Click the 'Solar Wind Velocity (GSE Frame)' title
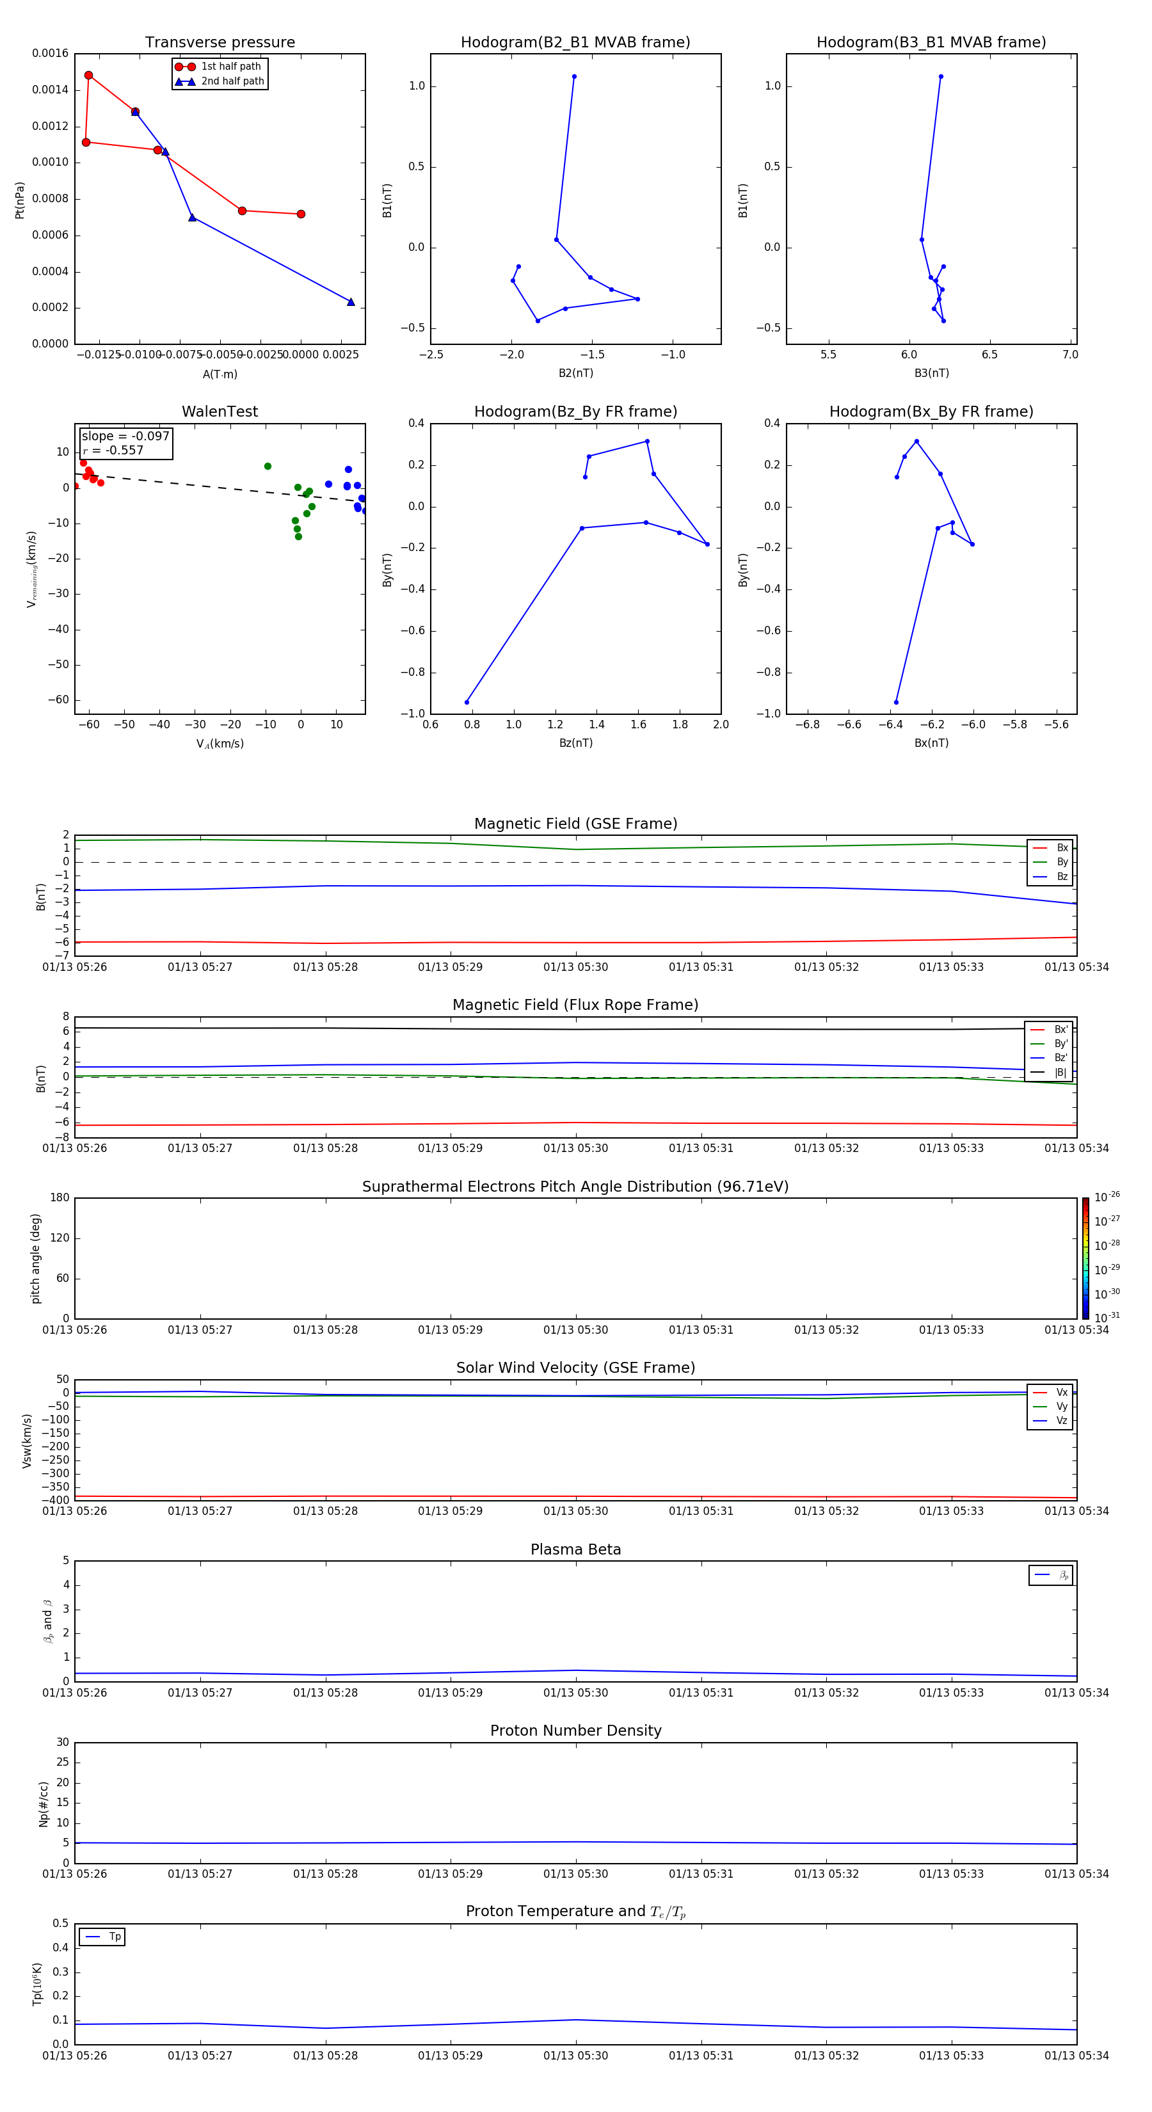Image resolution: width=1152 pixels, height=2112 pixels. 575,1368
